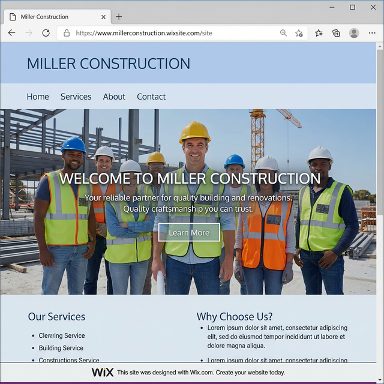The height and width of the screenshot is (384, 384).
Task: Click the 'Constructions Service' list item
Action: pyautogui.click(x=69, y=360)
